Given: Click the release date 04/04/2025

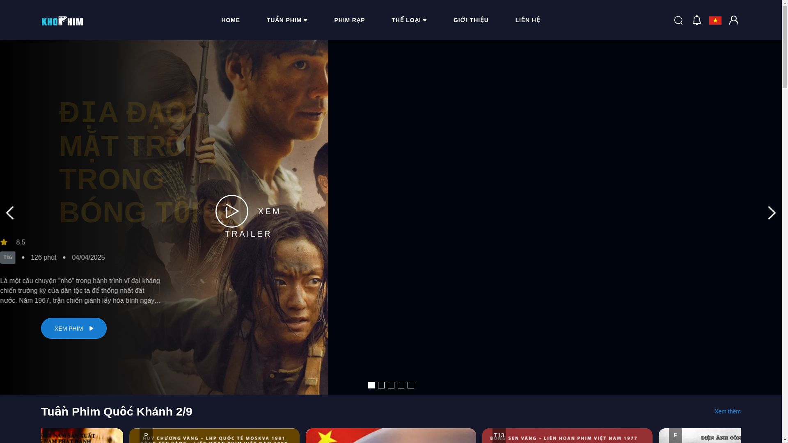Looking at the screenshot, I should click(x=88, y=258).
